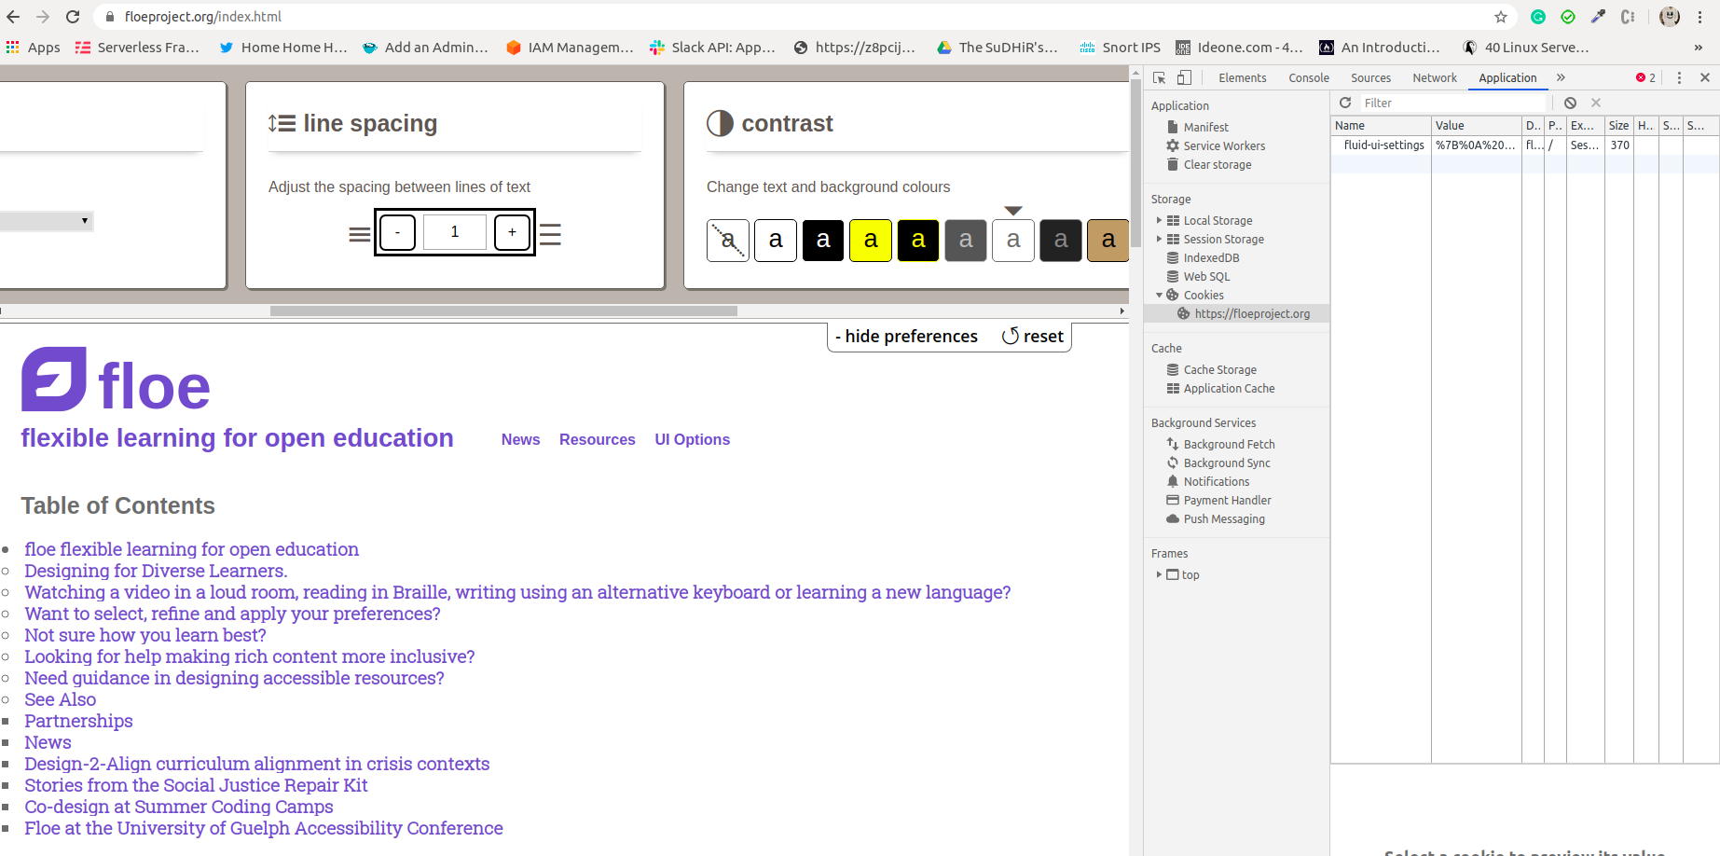
Task: Reload the page using the browser reload button
Action: [x=73, y=17]
